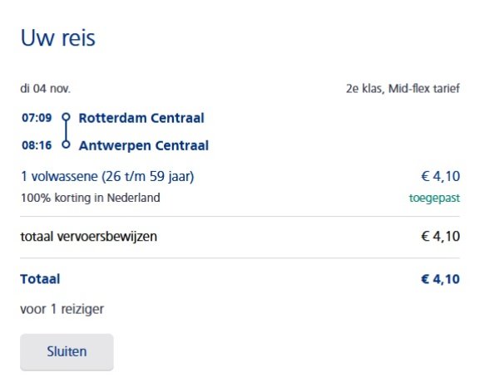Click the 08:16 arrival time

(x=37, y=145)
